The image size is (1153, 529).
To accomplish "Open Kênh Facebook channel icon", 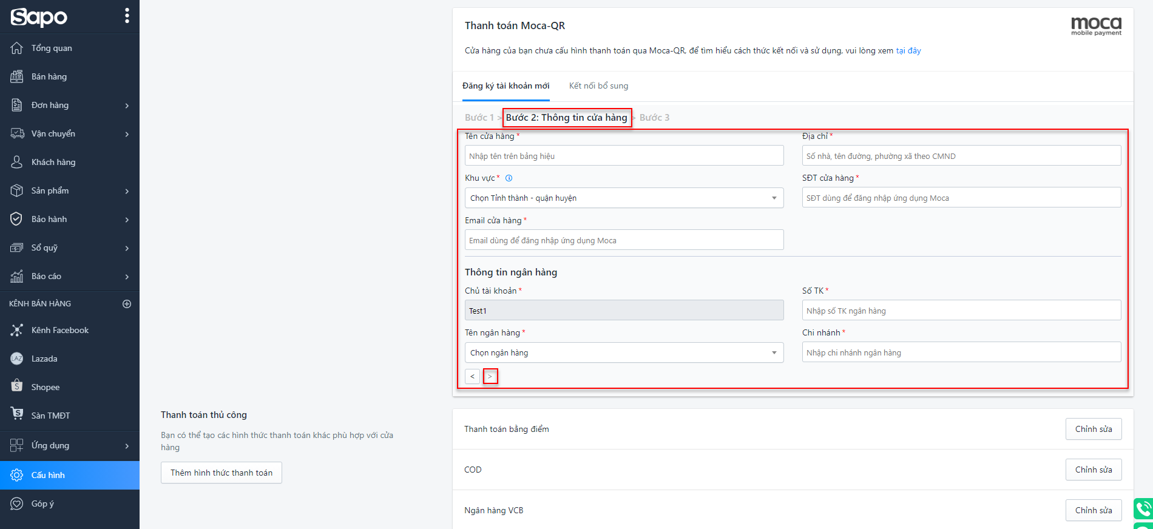I will point(17,330).
